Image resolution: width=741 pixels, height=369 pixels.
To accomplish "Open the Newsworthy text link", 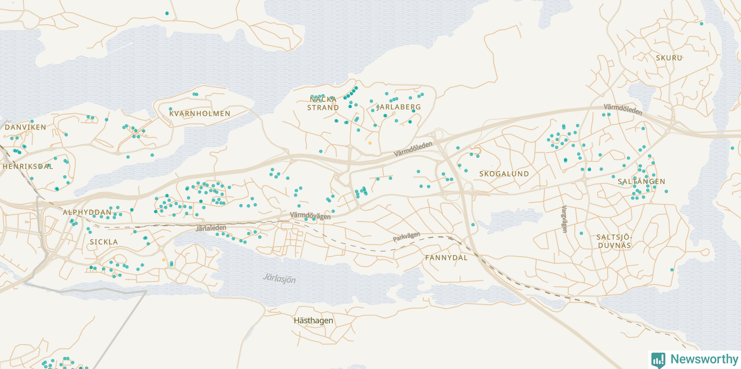I will pos(704,359).
